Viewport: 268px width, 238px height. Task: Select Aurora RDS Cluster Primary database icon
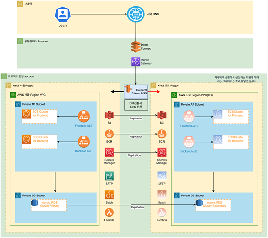click(x=35, y=203)
